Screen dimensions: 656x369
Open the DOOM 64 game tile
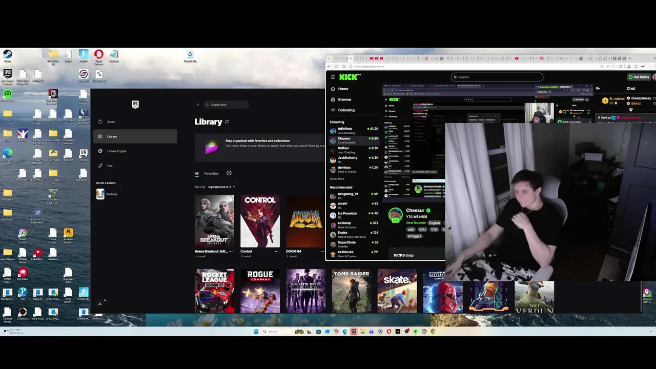point(305,221)
